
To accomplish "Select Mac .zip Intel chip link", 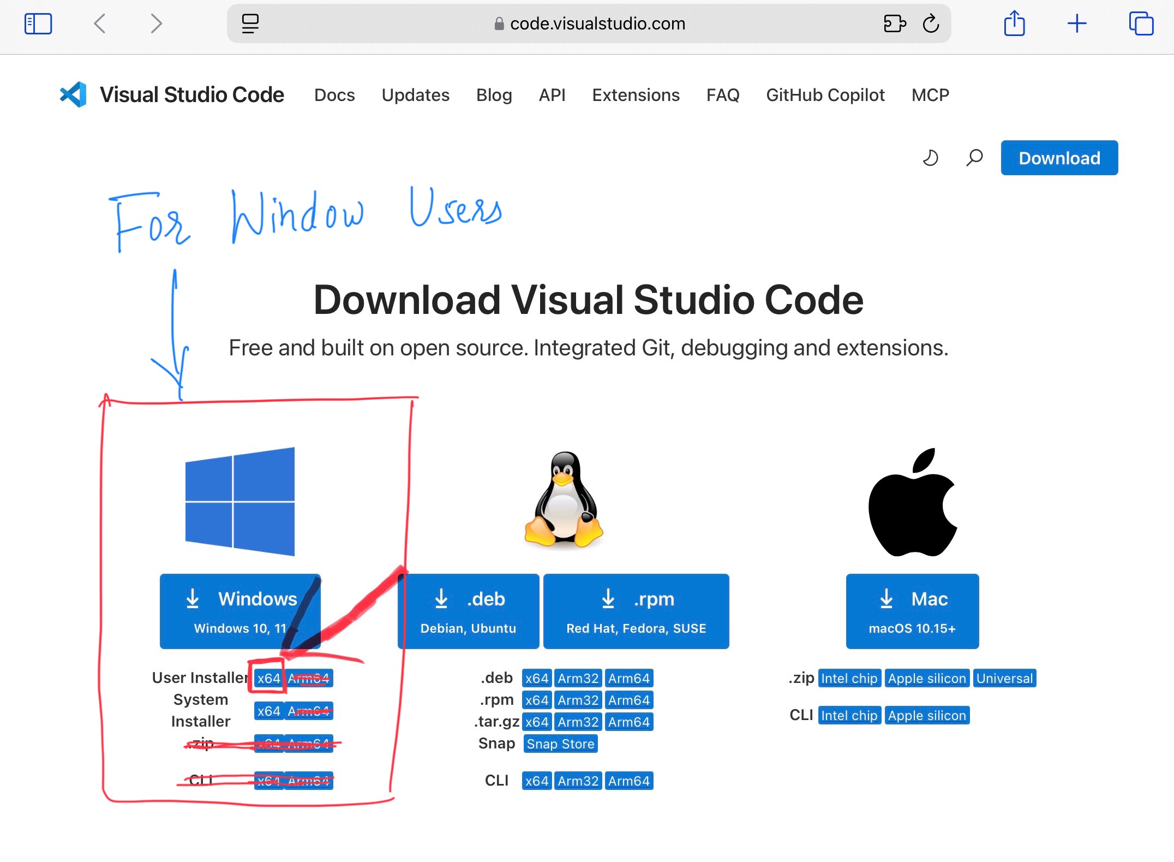I will [x=849, y=679].
